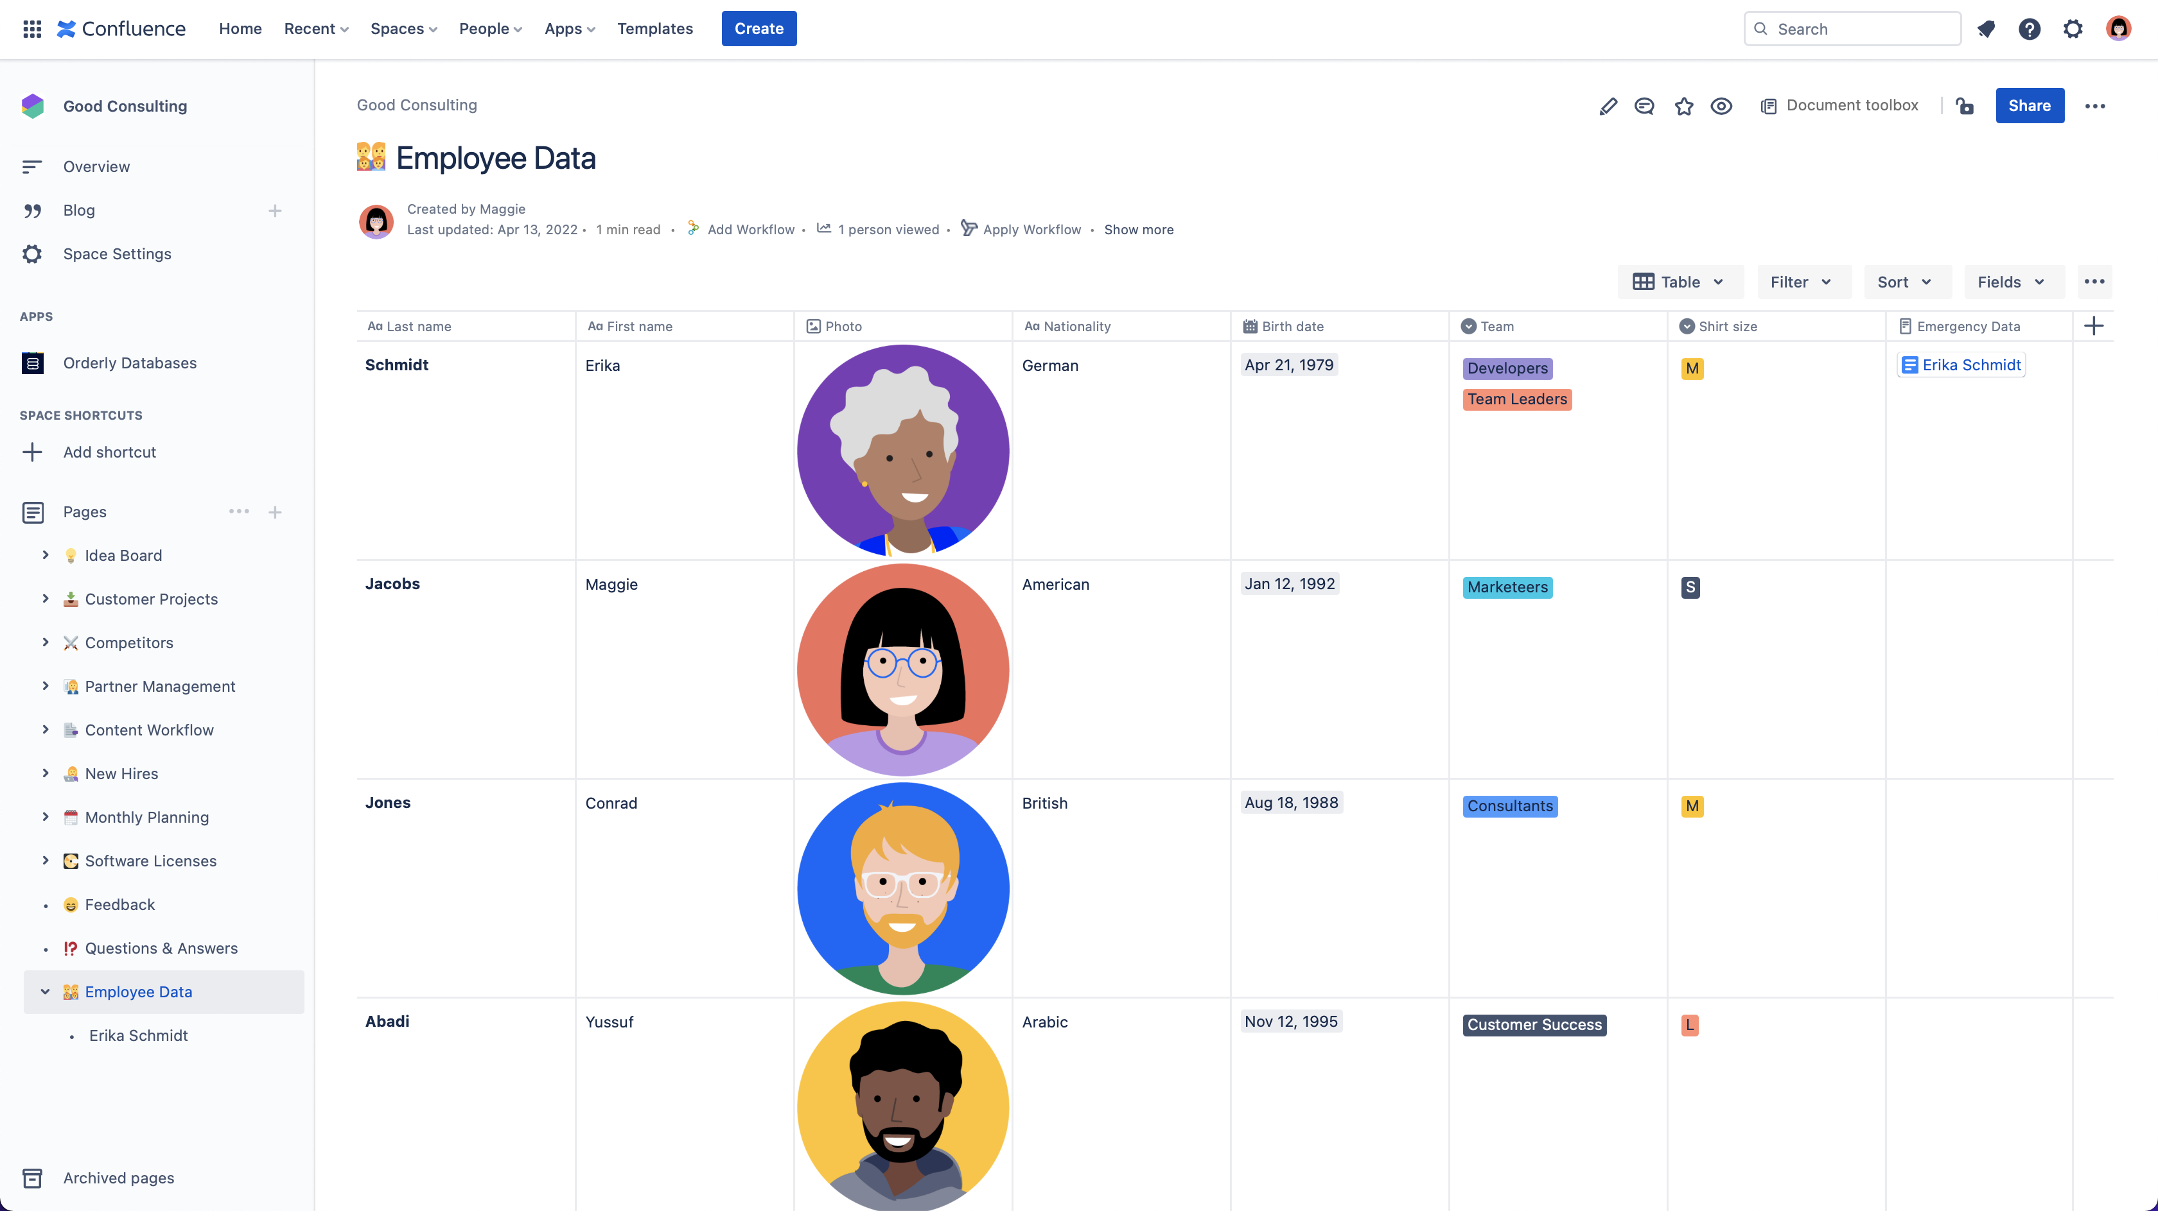Open the Spaces menu

click(x=404, y=30)
